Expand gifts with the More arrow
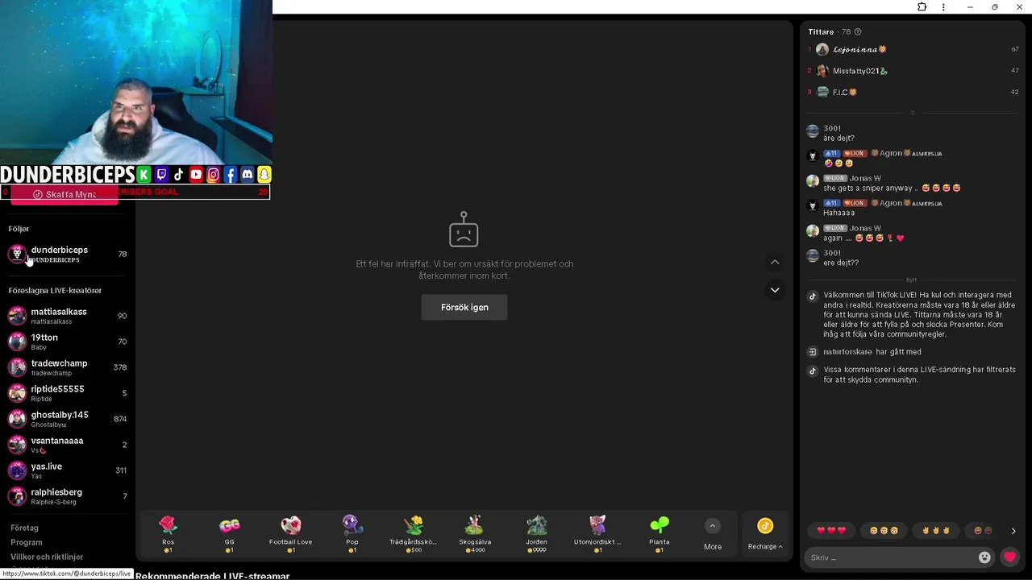This screenshot has height=580, width=1032. click(x=713, y=534)
